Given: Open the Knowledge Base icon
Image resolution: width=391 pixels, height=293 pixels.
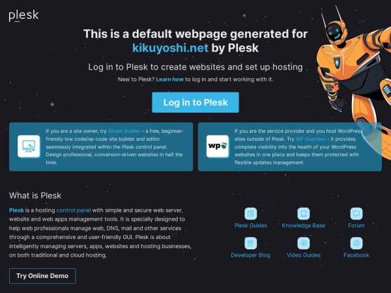Looking at the screenshot, I should tap(304, 214).
